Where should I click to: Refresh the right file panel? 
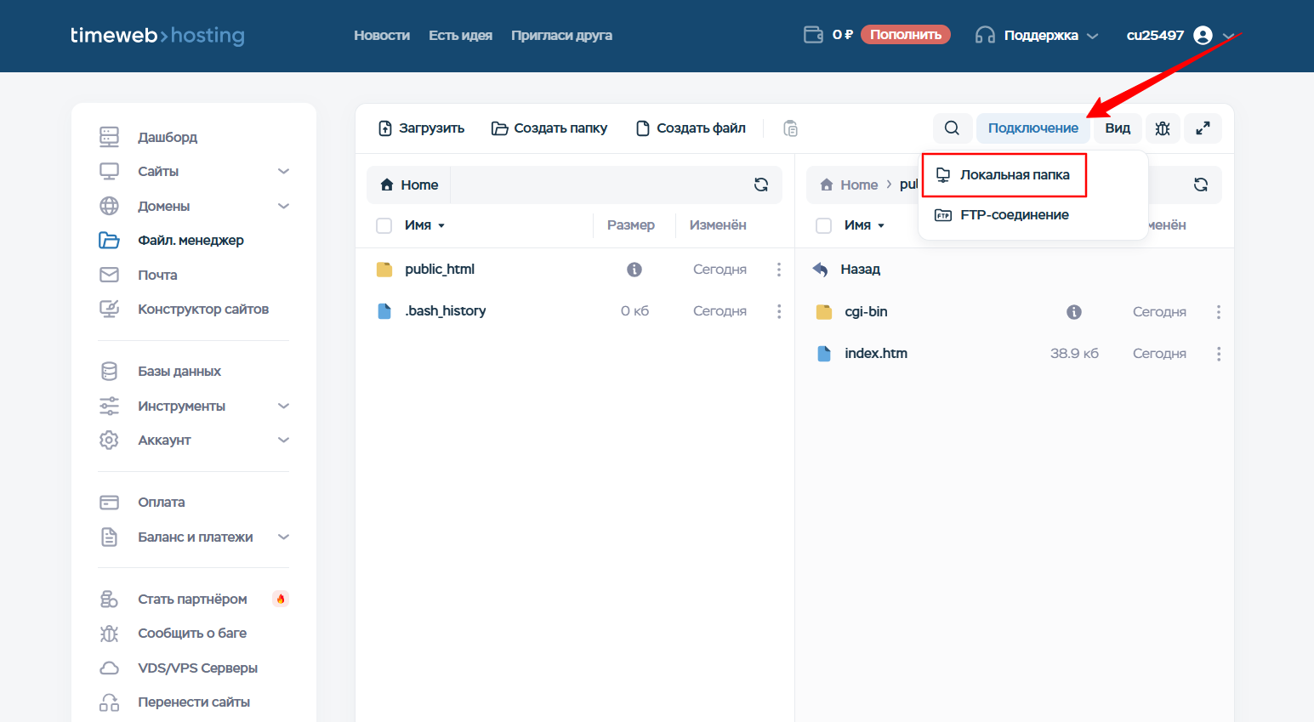coord(1201,185)
